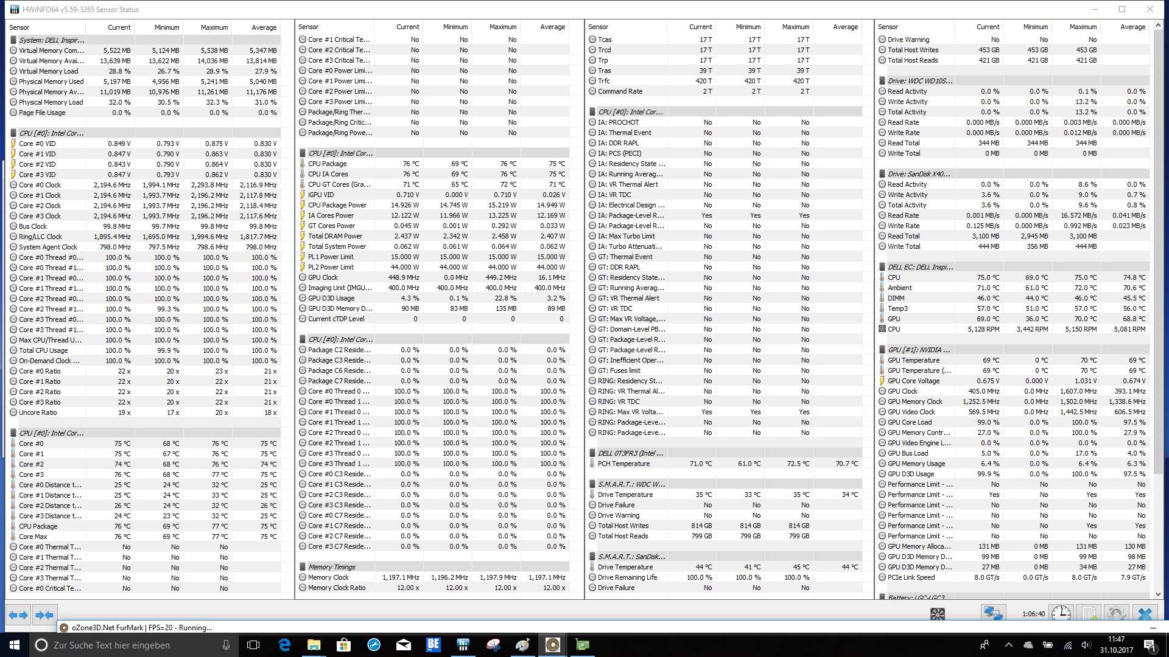Viewport: 1169px width, 657px height.
Task: Open the FurMark app in the taskbar
Action: click(x=553, y=645)
